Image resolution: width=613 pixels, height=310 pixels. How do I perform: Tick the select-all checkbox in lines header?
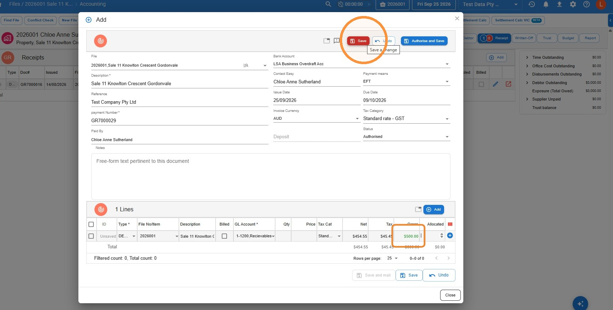pyautogui.click(x=91, y=224)
